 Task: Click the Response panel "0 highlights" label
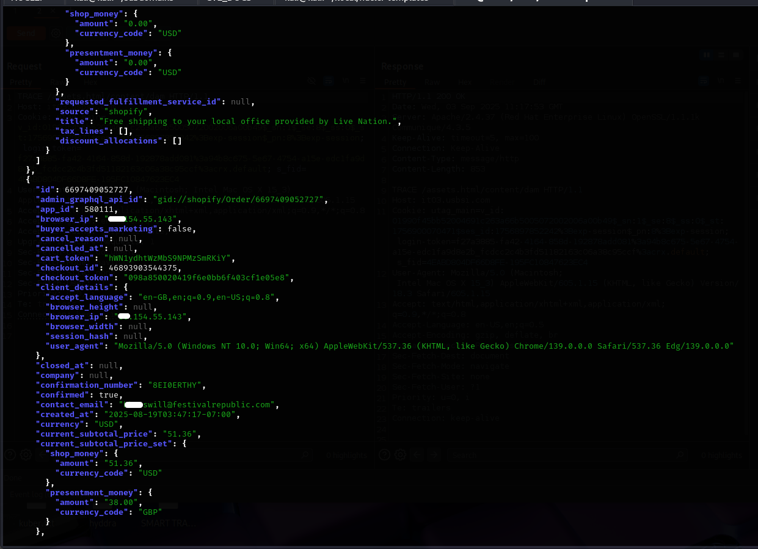[721, 456]
